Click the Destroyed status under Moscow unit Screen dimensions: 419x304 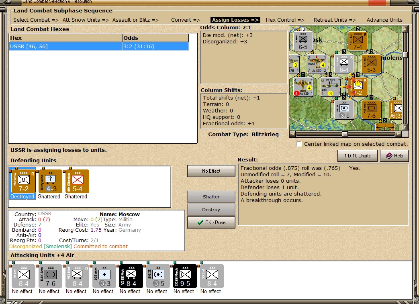[x=22, y=197]
